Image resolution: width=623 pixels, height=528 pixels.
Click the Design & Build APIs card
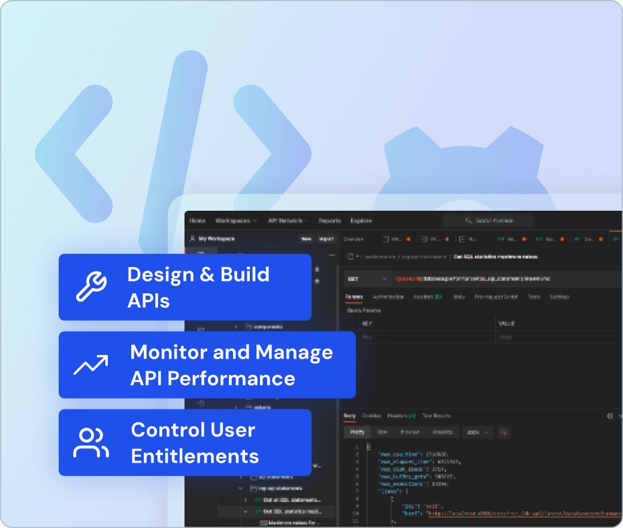pos(185,287)
